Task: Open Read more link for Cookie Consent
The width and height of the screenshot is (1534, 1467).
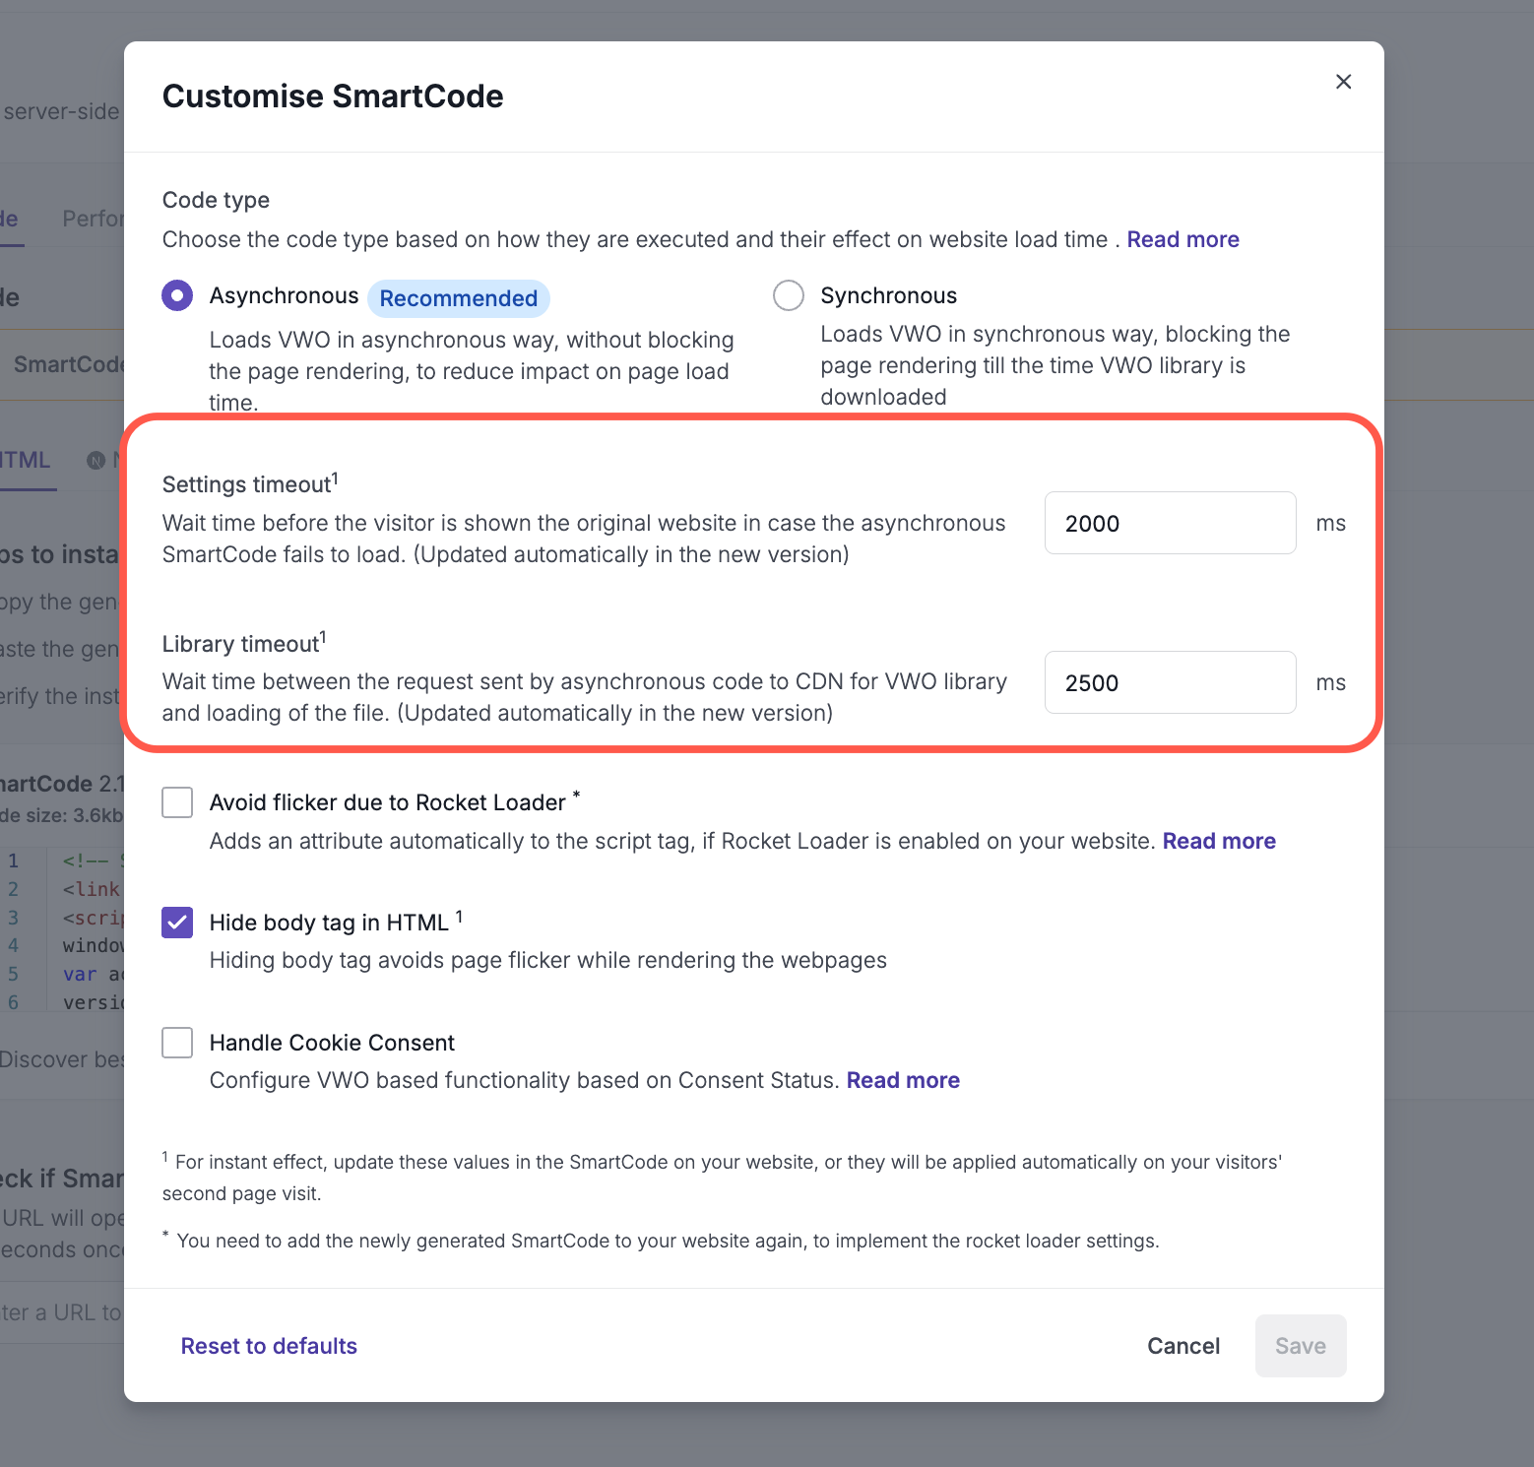Action: pos(903,1080)
